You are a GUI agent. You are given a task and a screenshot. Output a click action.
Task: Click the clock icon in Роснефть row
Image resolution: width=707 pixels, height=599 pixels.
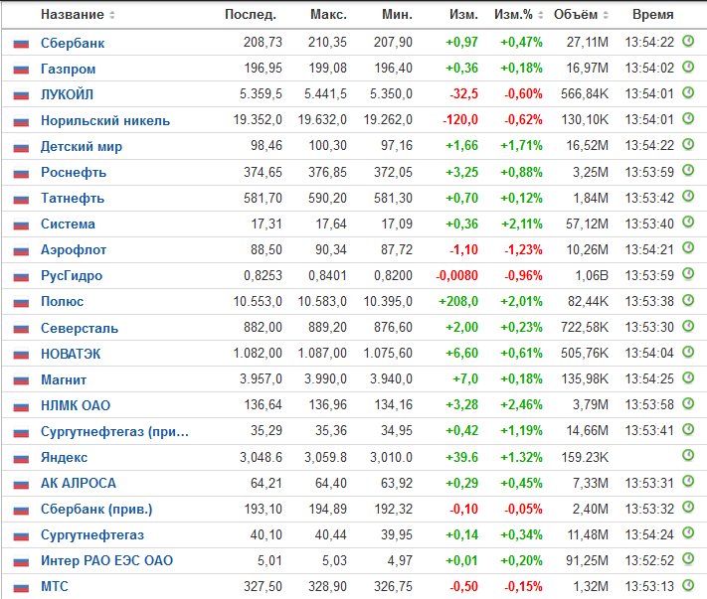click(688, 170)
